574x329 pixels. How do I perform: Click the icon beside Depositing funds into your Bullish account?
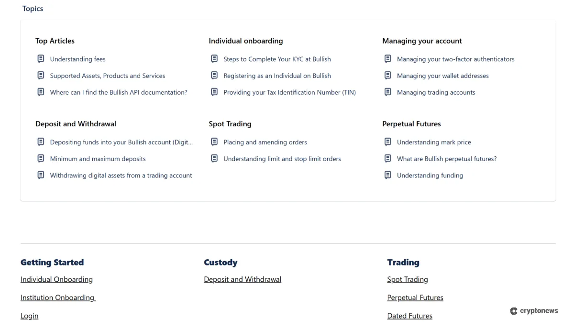pyautogui.click(x=41, y=142)
